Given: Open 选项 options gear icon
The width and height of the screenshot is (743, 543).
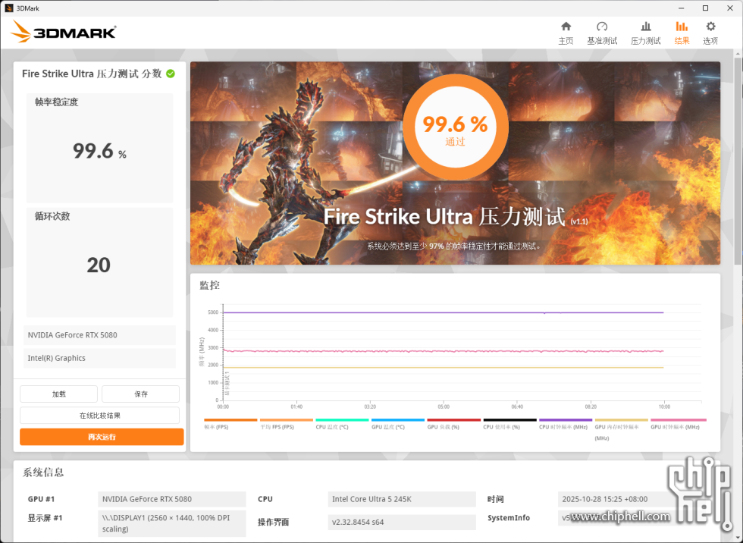Looking at the screenshot, I should point(710,27).
